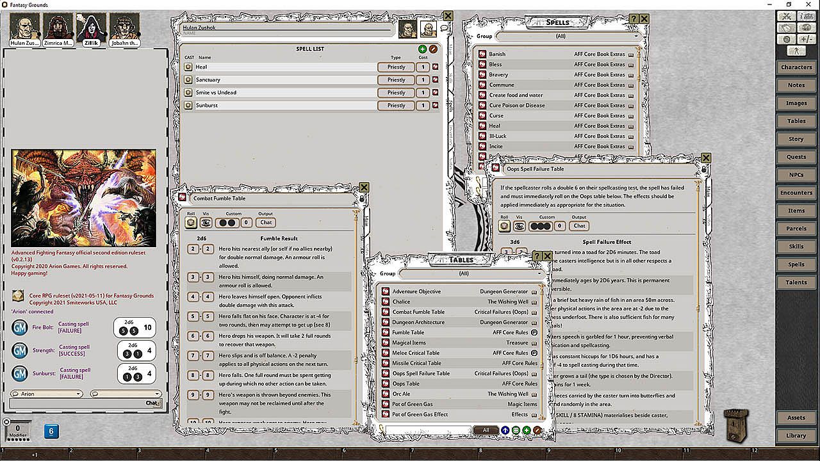The image size is (820, 461).
Task: Click Combat Fumble Table Chat output button
Action: [266, 223]
